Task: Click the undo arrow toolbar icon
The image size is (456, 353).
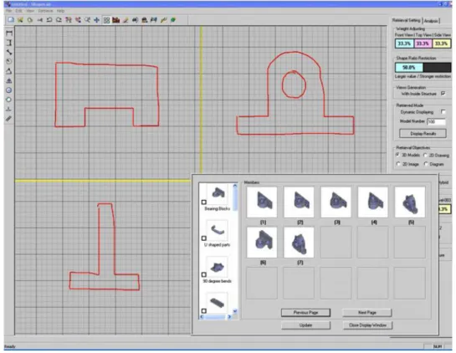Action: pyautogui.click(x=49, y=20)
